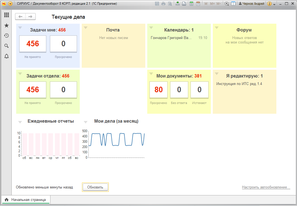Click the Обновить button
This screenshot has width=297, height=206.
click(x=95, y=187)
